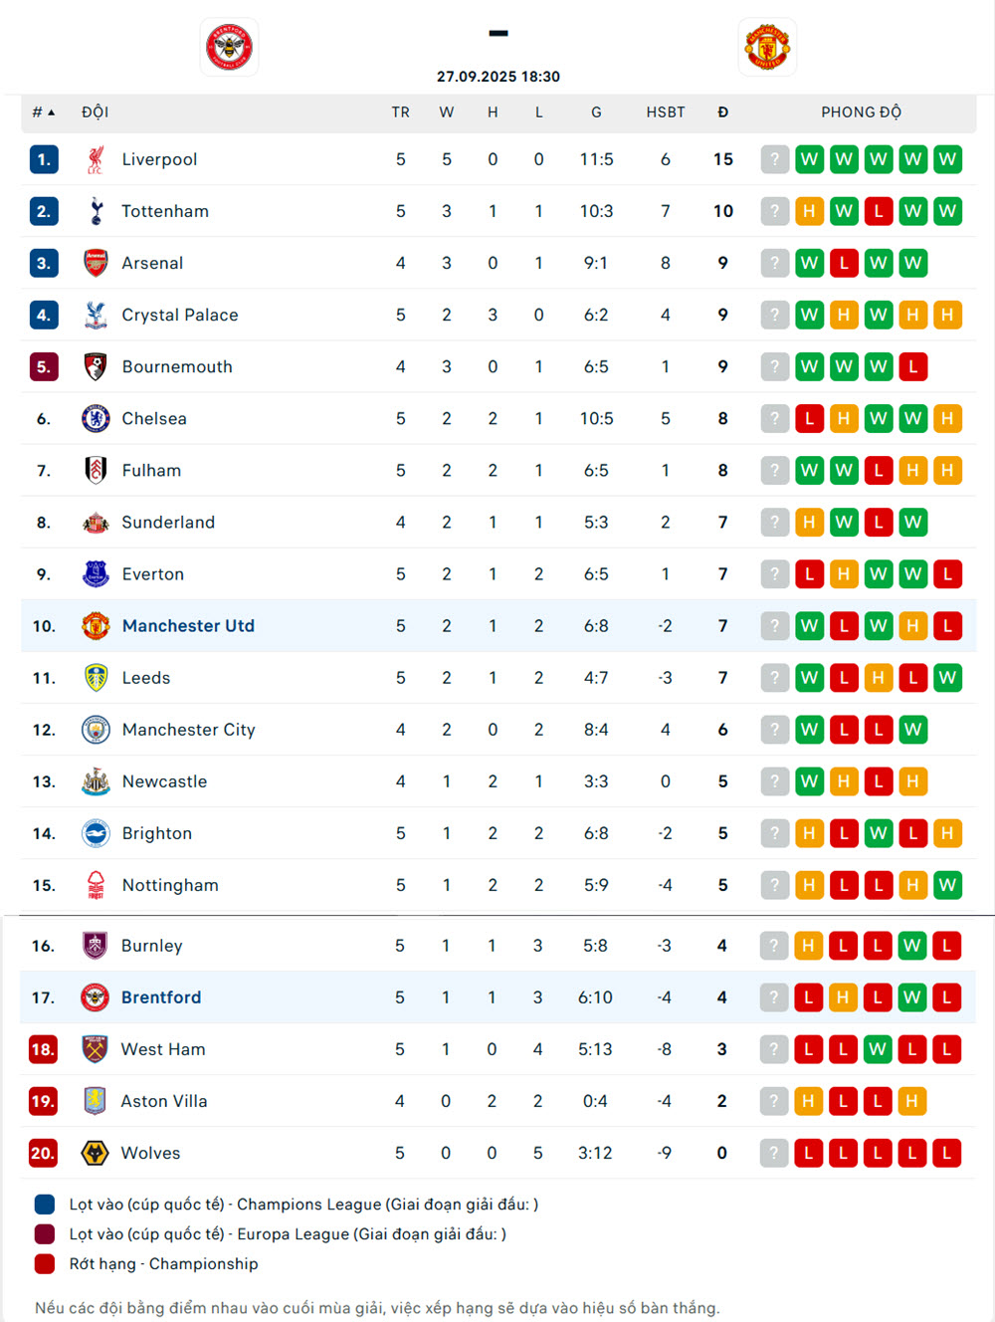Open the Crystal Palace team row

180,315
